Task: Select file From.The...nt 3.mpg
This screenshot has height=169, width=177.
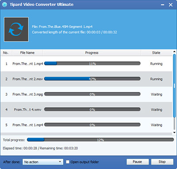Action: tap(27, 94)
